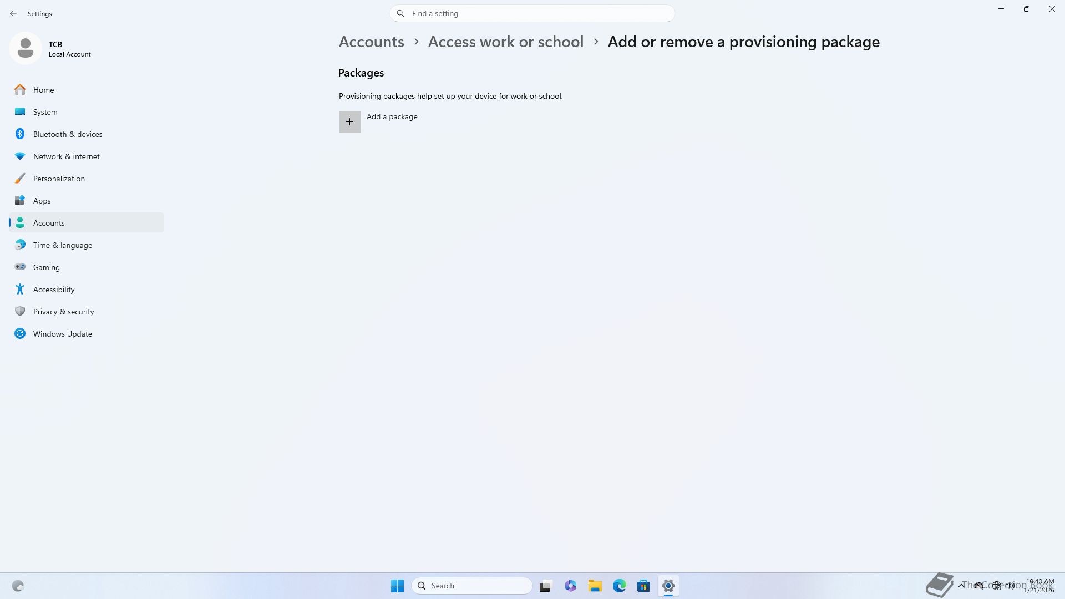Navigate back to Access work or school
This screenshot has height=599, width=1065.
coord(505,42)
